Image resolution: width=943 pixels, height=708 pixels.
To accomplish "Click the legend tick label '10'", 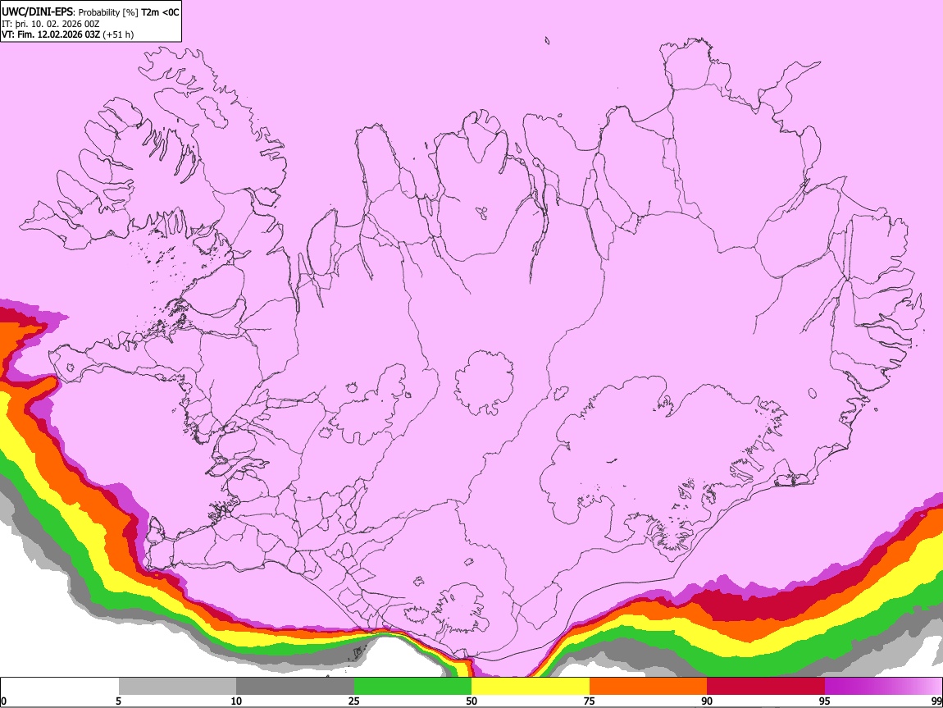I will 236,701.
